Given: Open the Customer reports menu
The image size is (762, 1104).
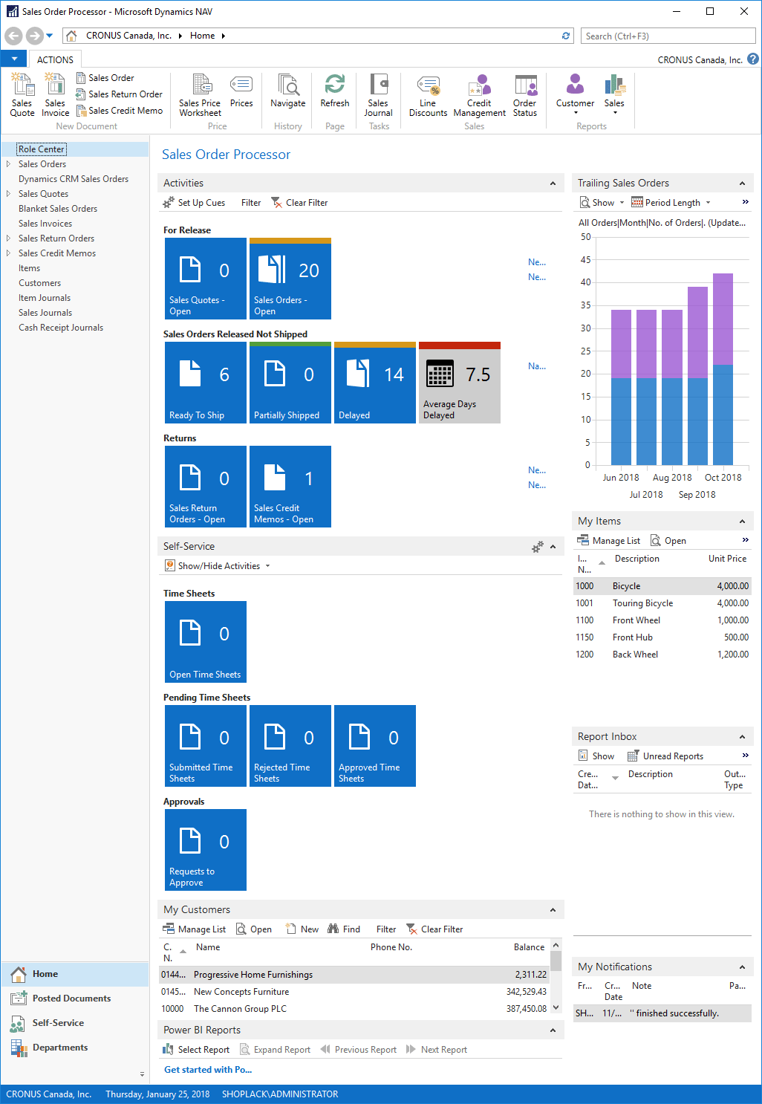Looking at the screenshot, I should point(576,94).
